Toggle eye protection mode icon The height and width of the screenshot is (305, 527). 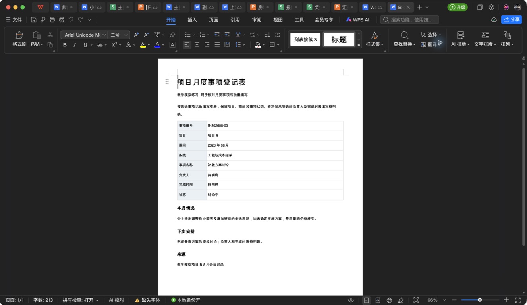[351, 300]
